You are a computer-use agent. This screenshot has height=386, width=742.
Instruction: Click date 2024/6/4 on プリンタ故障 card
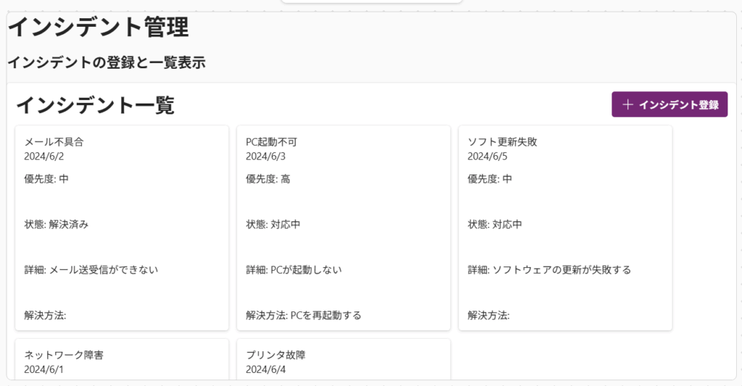[x=267, y=369]
